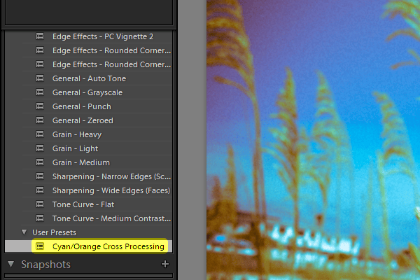Click the preset icon next to General - Auto Tone
Screen dimensions: 420x280
click(40, 78)
